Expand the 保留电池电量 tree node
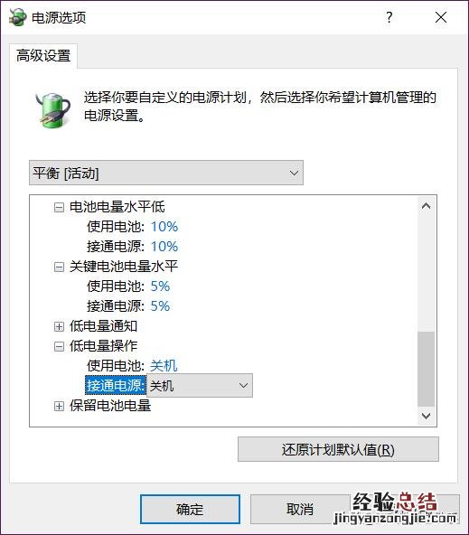 pyautogui.click(x=59, y=407)
